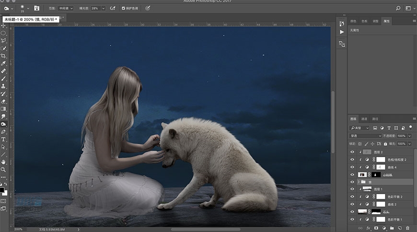
Task: Switch to the 通道 tab
Action: click(364, 119)
